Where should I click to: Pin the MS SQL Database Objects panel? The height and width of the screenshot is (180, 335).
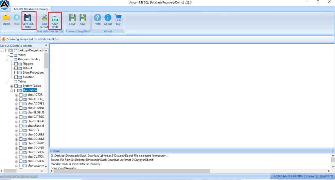pos(46,46)
